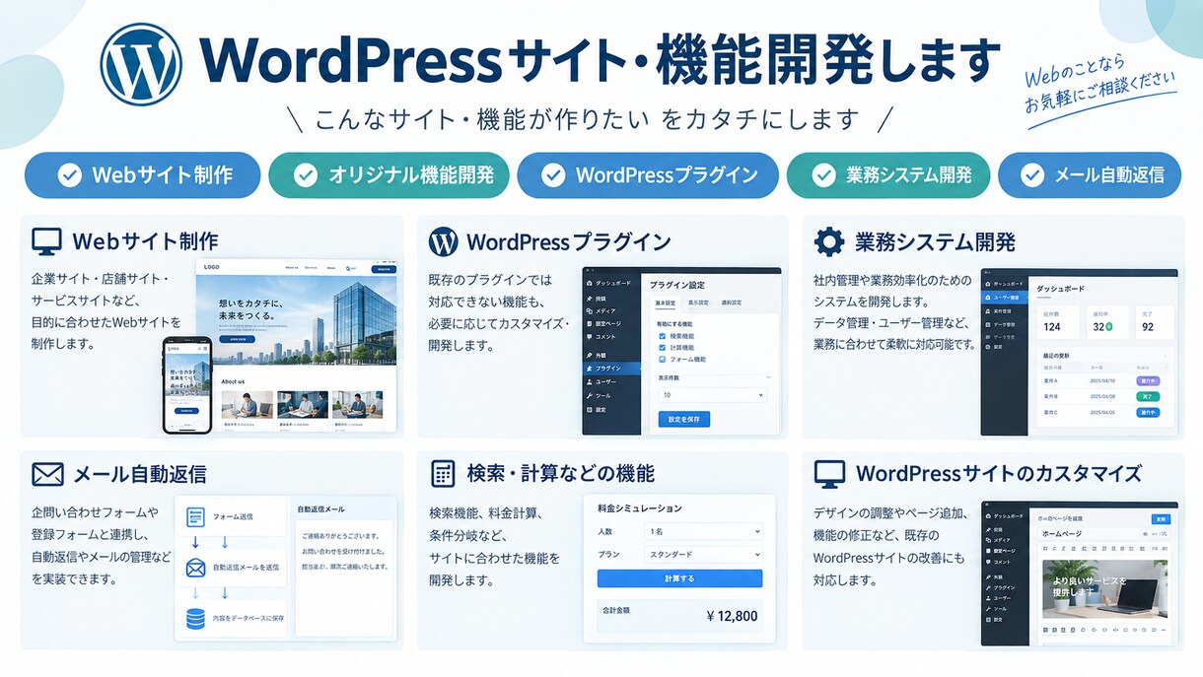Image resolution: width=1203 pixels, height=677 pixels.
Task: Click checkmark icon in Webサイト制作 pill
Action: [x=69, y=175]
